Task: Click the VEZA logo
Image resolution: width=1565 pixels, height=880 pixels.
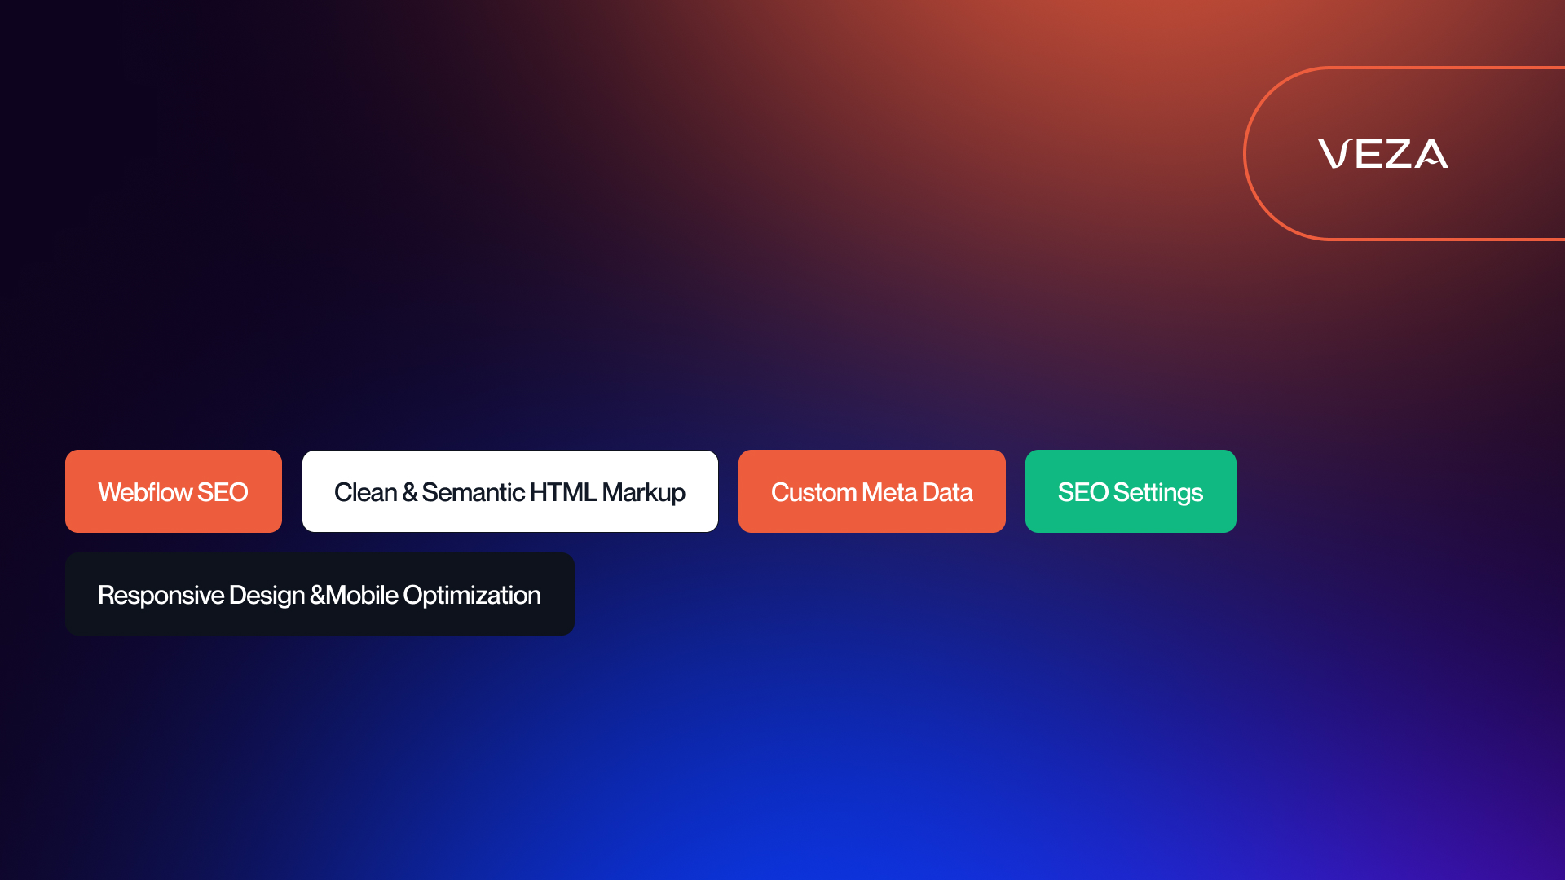Action: [x=1384, y=153]
